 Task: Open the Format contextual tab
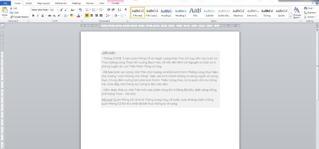pyautogui.click(x=115, y=3)
